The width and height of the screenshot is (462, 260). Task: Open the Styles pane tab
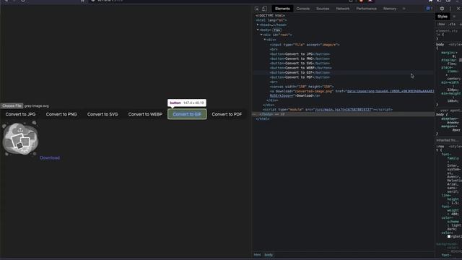tap(443, 17)
